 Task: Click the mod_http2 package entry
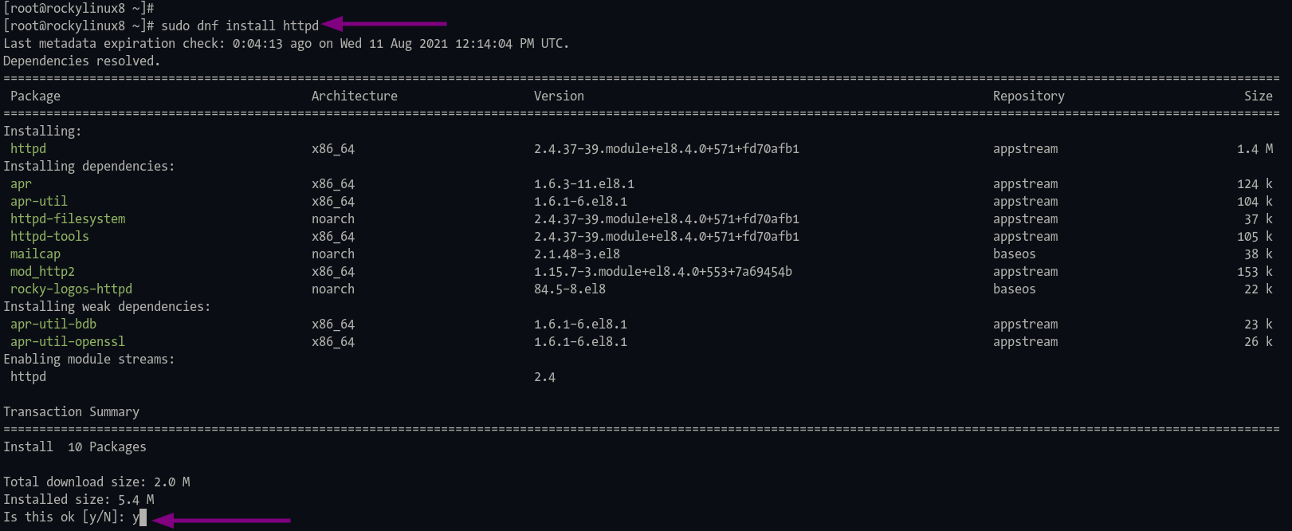coord(42,272)
